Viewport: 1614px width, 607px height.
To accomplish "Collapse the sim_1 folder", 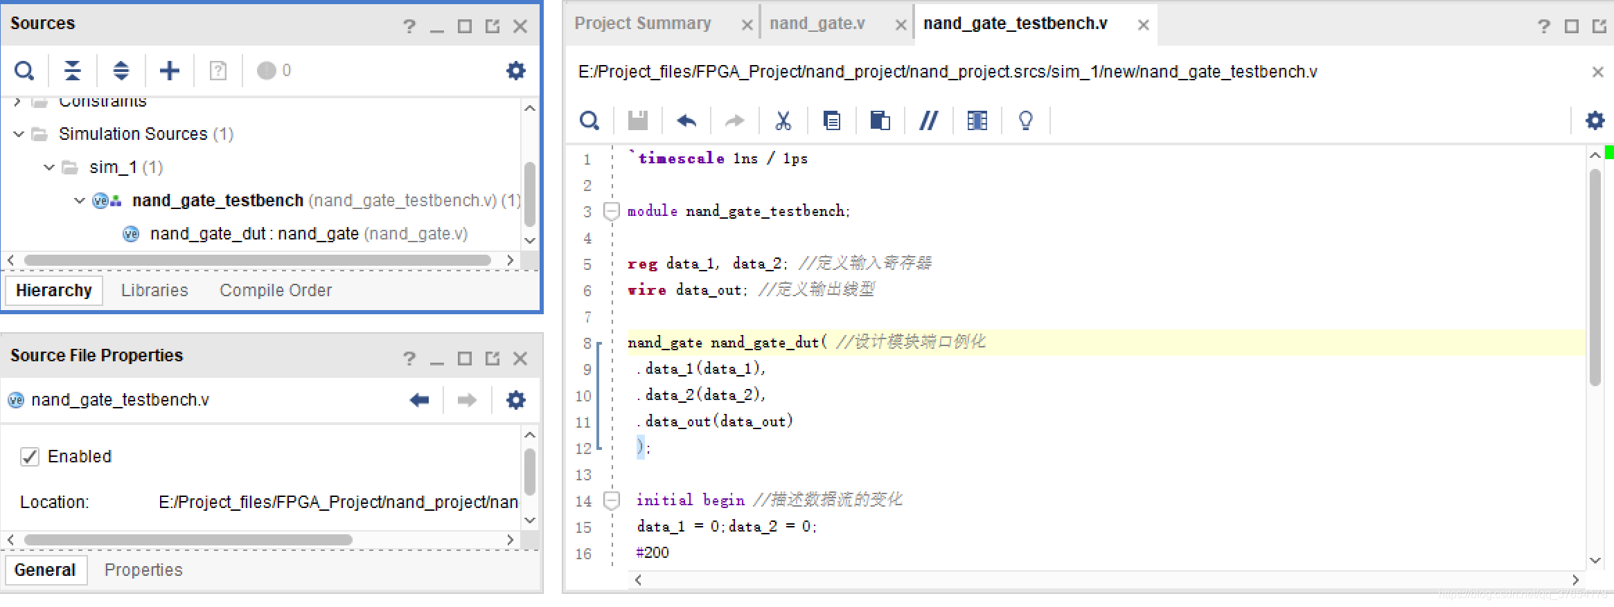I will (49, 167).
